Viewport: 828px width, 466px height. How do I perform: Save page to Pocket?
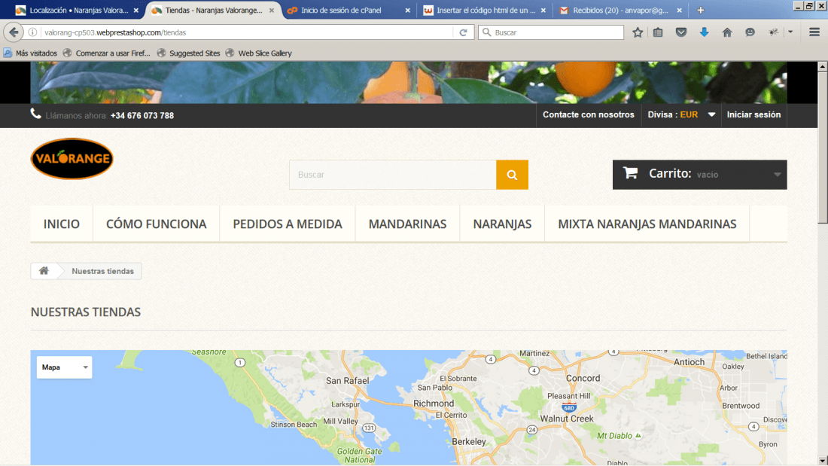coord(681,32)
